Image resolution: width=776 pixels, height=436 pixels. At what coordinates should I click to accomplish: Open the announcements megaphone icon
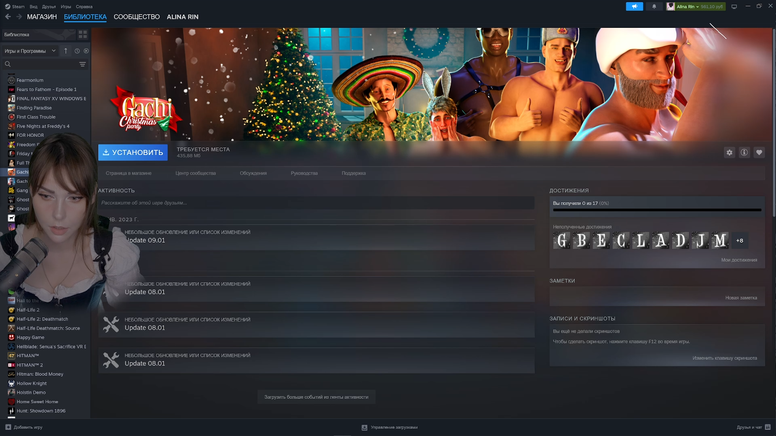[634, 6]
